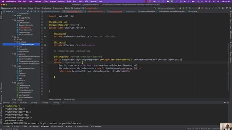Click the collapse-all icon in Project panel
232x130 pixels.
[x=32, y=11]
